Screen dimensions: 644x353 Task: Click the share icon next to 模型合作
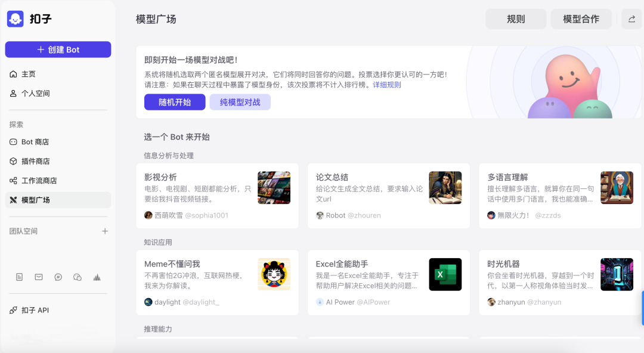631,18
